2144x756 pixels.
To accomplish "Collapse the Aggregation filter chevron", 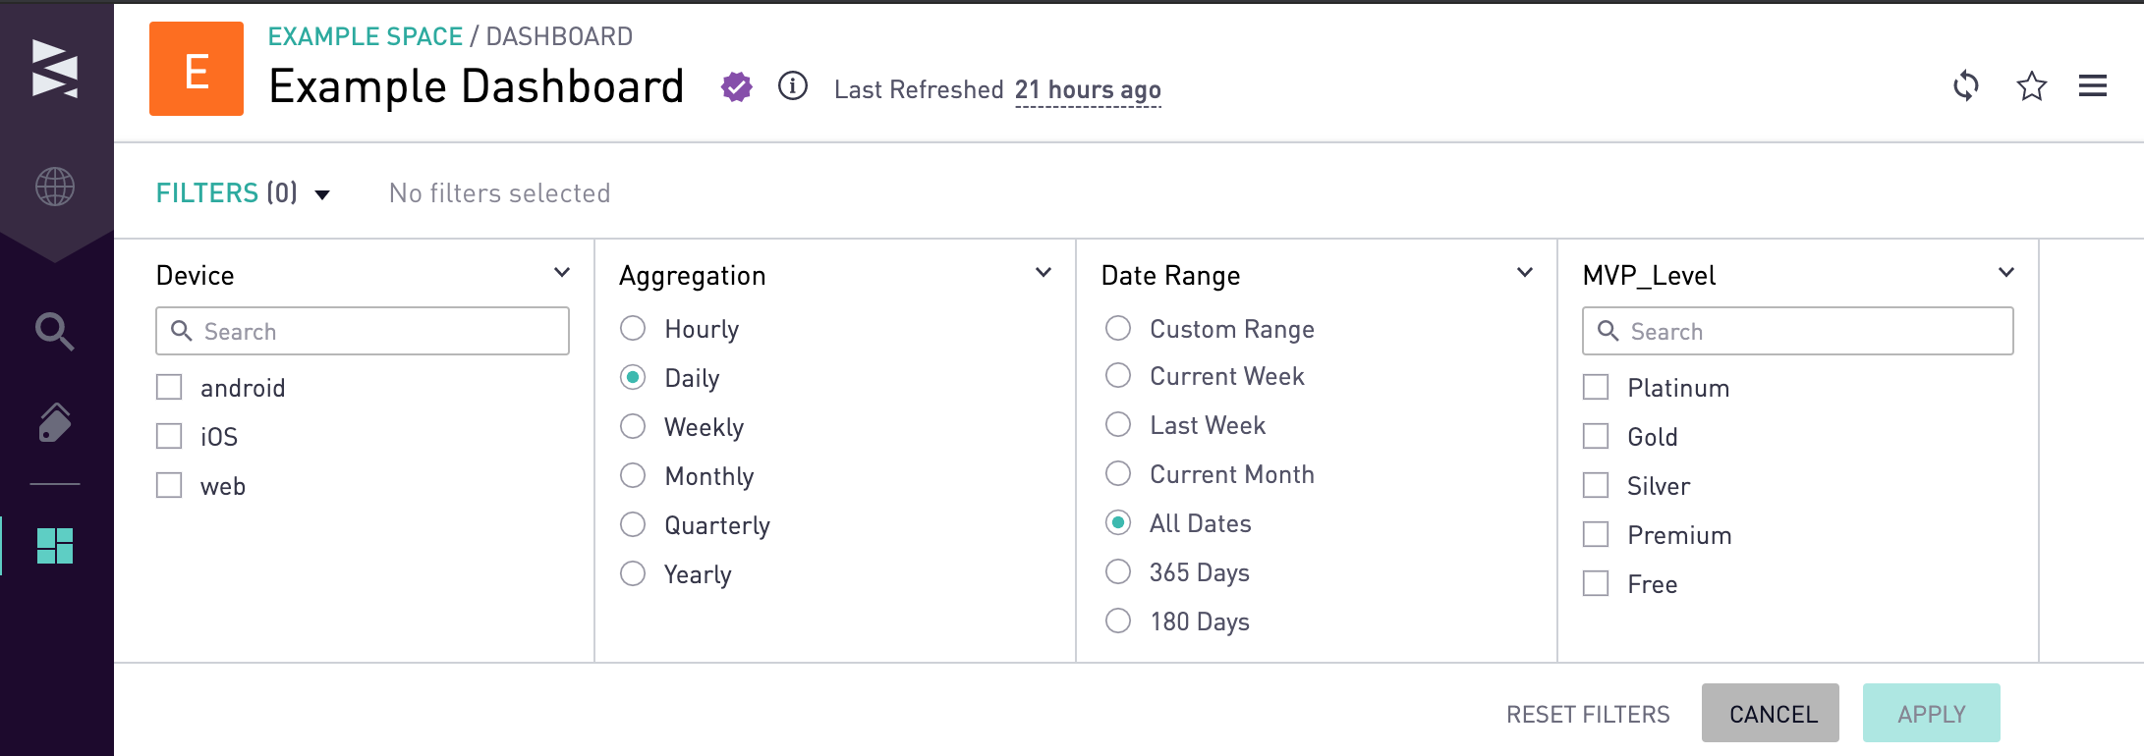I will [x=1044, y=273].
